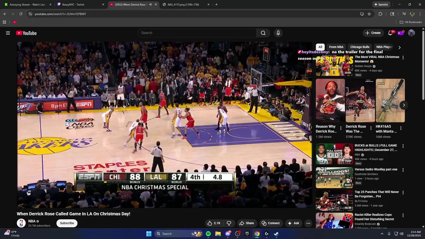Viewport: 425px width, 239px height.
Task: Open options for Racist Killer Realizes video
Action: [403, 215]
